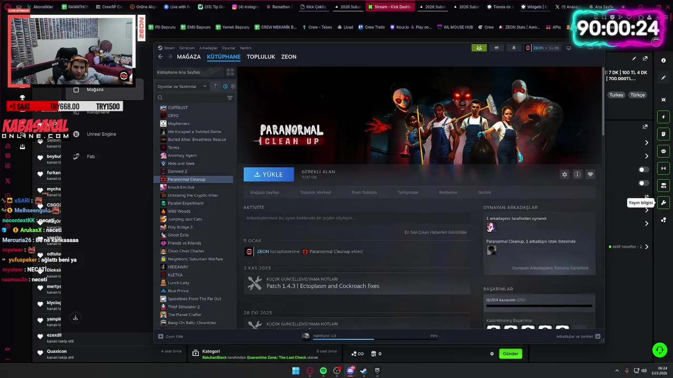Click the green headset support button
Image resolution: width=673 pixels, height=378 pixels.
[x=659, y=350]
